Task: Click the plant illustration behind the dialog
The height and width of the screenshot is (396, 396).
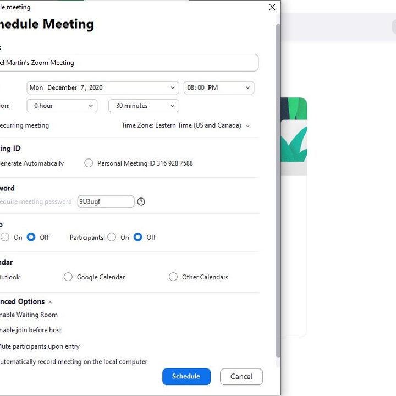Action: click(294, 136)
